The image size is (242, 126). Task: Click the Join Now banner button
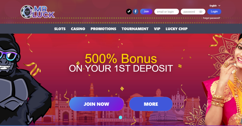(96, 104)
